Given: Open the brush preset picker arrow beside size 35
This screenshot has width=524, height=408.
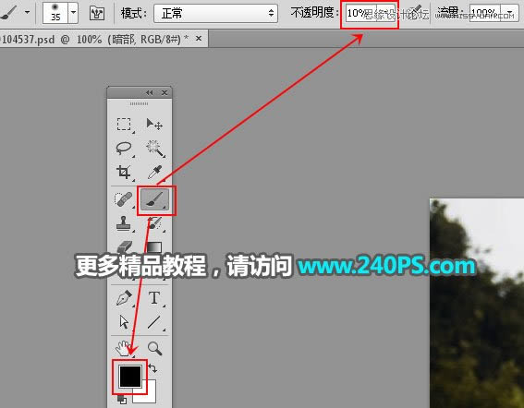Looking at the screenshot, I should point(73,13).
